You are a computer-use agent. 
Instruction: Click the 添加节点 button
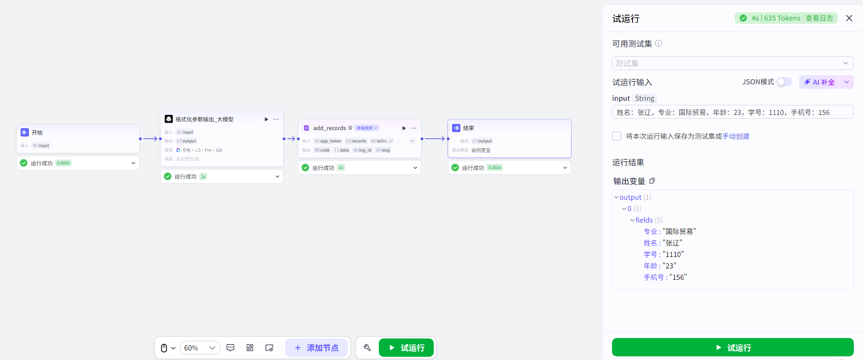point(316,348)
